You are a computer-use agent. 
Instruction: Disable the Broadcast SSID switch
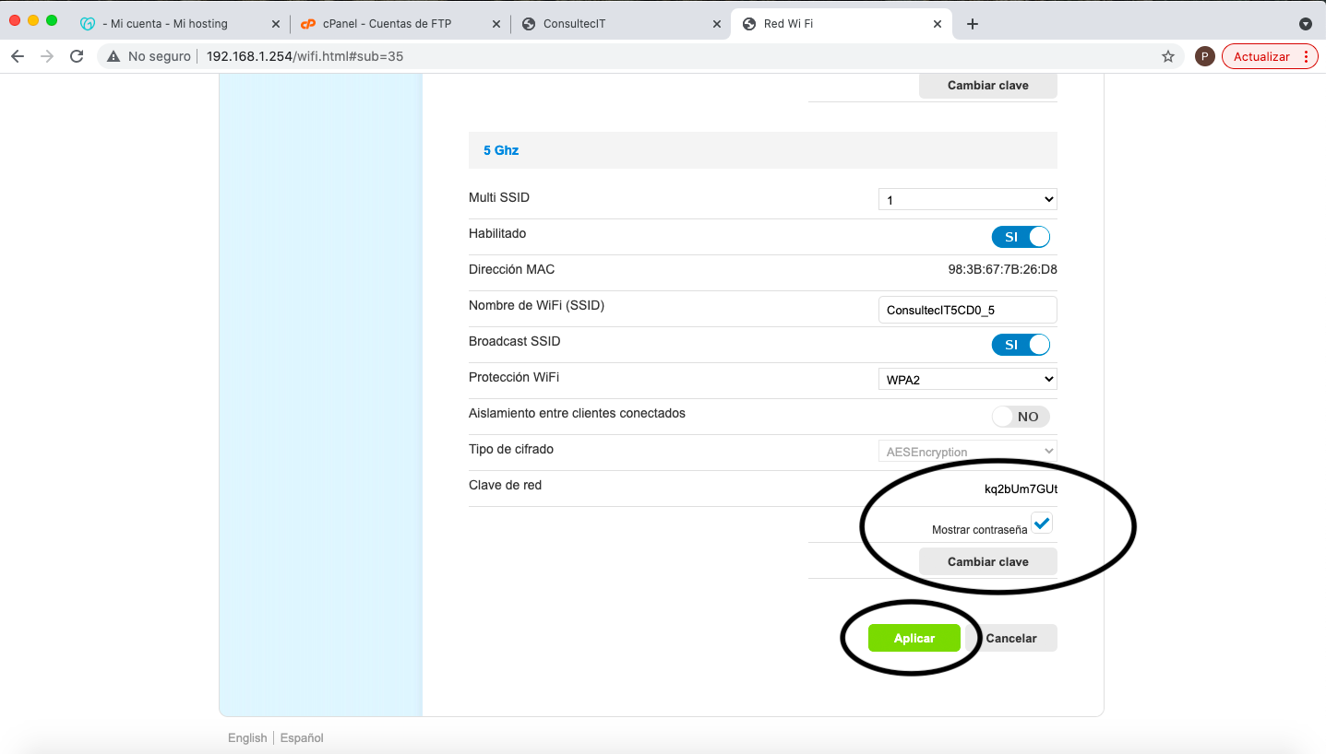point(1021,345)
